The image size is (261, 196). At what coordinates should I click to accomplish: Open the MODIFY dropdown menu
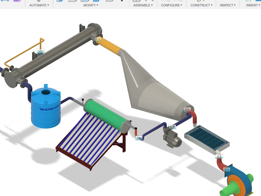[x=91, y=5]
